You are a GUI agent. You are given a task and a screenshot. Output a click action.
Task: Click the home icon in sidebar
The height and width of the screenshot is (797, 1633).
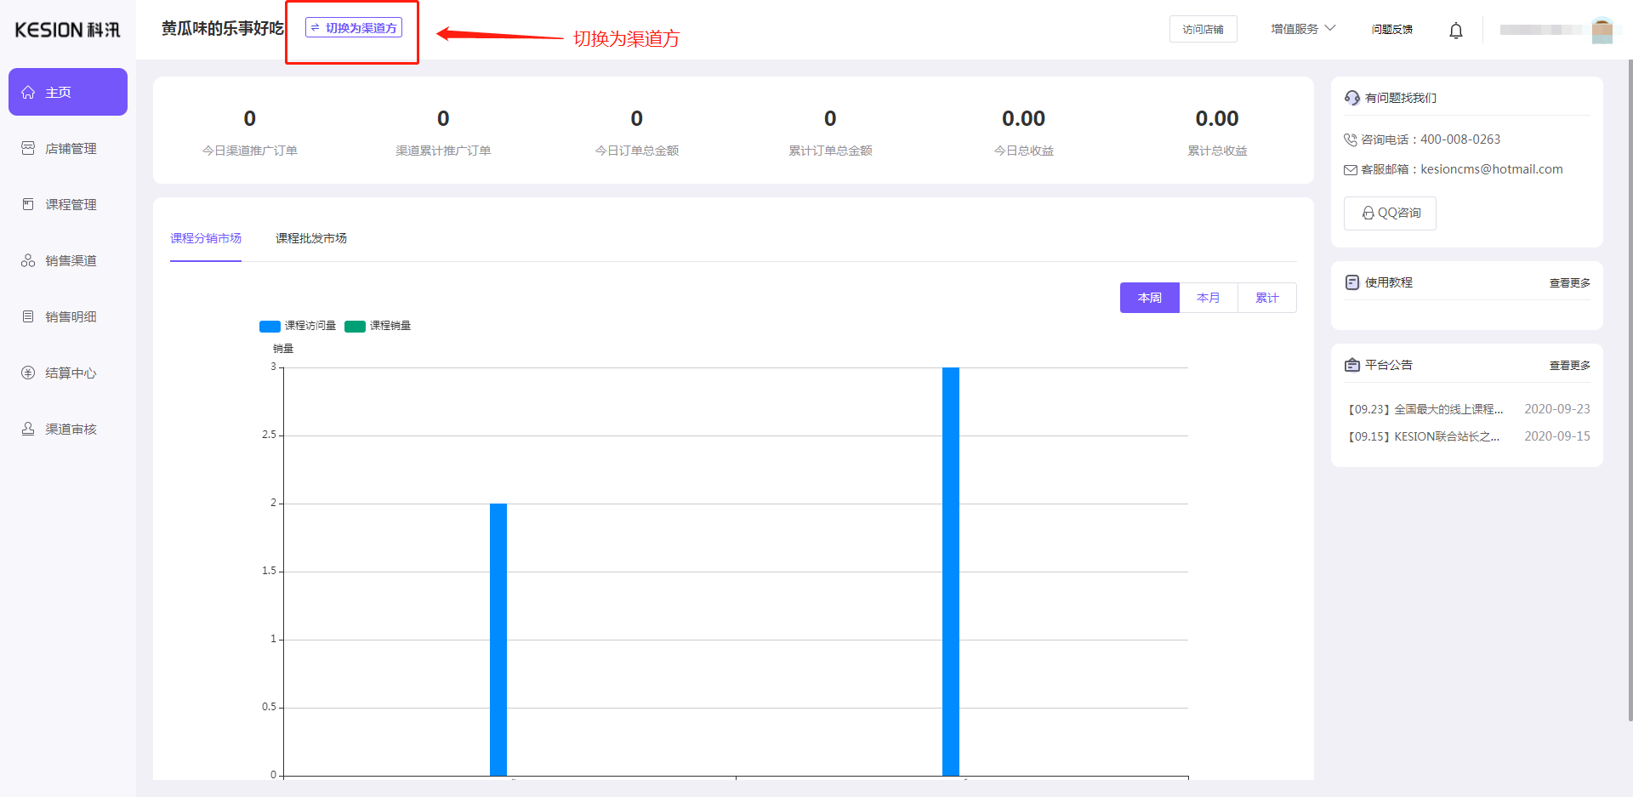(x=28, y=92)
